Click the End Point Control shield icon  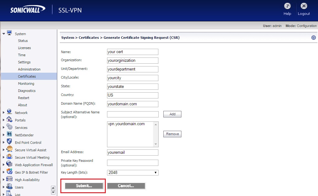coord(9,142)
